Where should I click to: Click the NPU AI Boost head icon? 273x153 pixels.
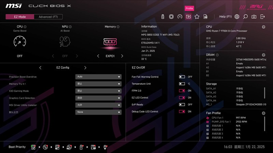tap(65, 41)
